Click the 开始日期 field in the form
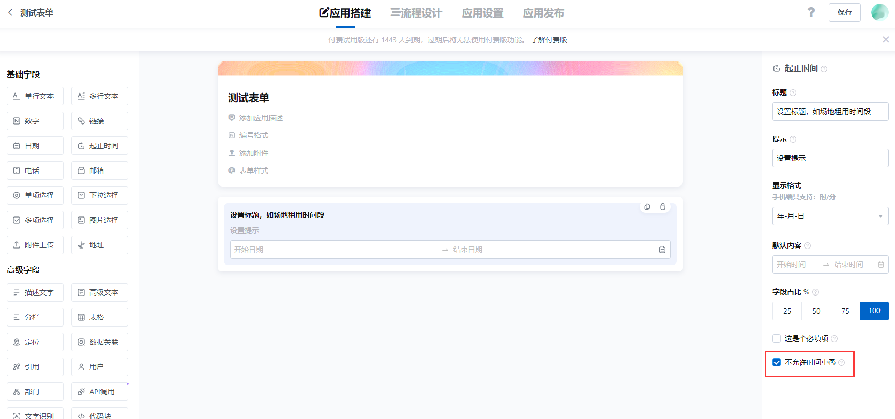The width and height of the screenshot is (895, 419). click(335, 250)
